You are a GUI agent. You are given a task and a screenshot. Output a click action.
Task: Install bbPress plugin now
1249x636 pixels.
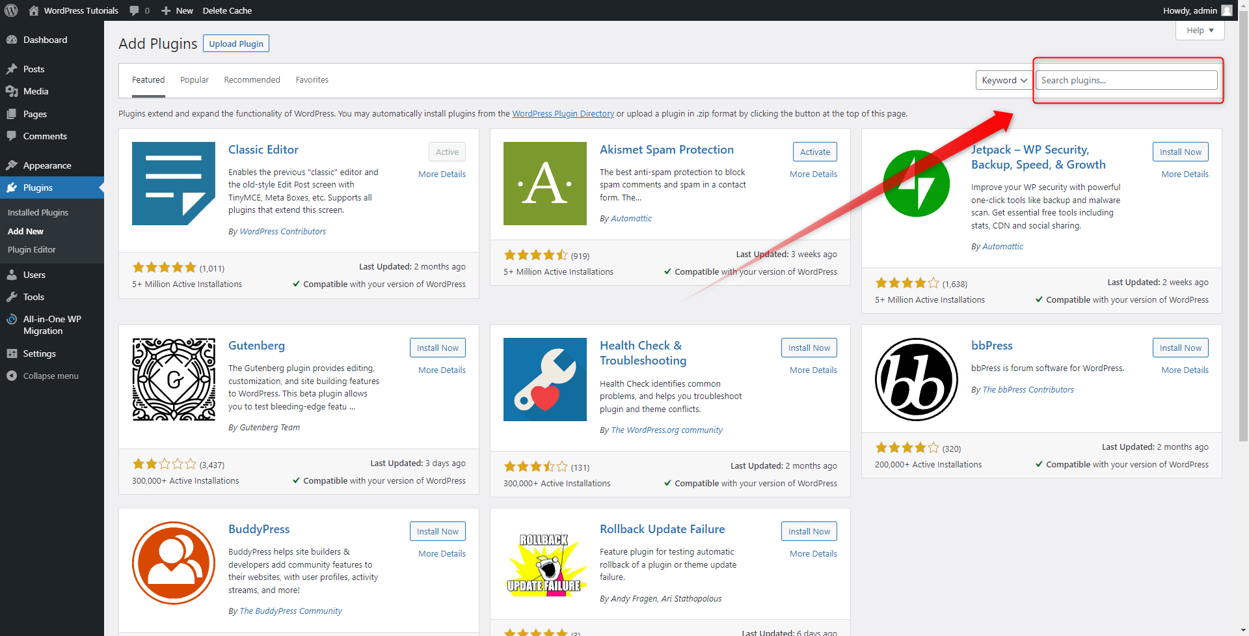pos(1180,348)
